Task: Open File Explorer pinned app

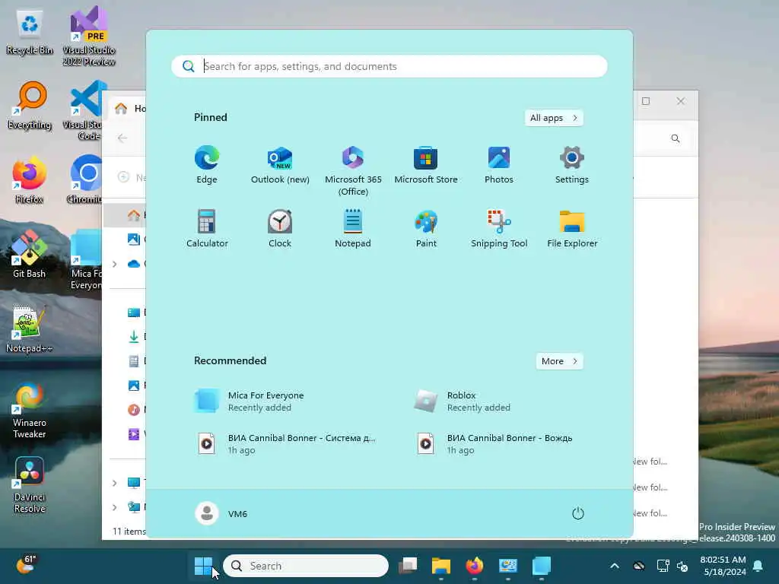Action: click(x=572, y=228)
